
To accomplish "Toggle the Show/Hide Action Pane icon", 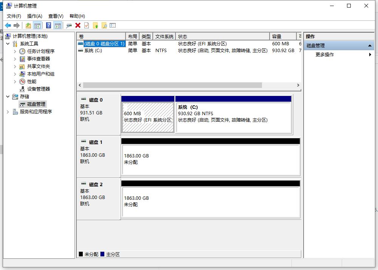I will point(58,25).
